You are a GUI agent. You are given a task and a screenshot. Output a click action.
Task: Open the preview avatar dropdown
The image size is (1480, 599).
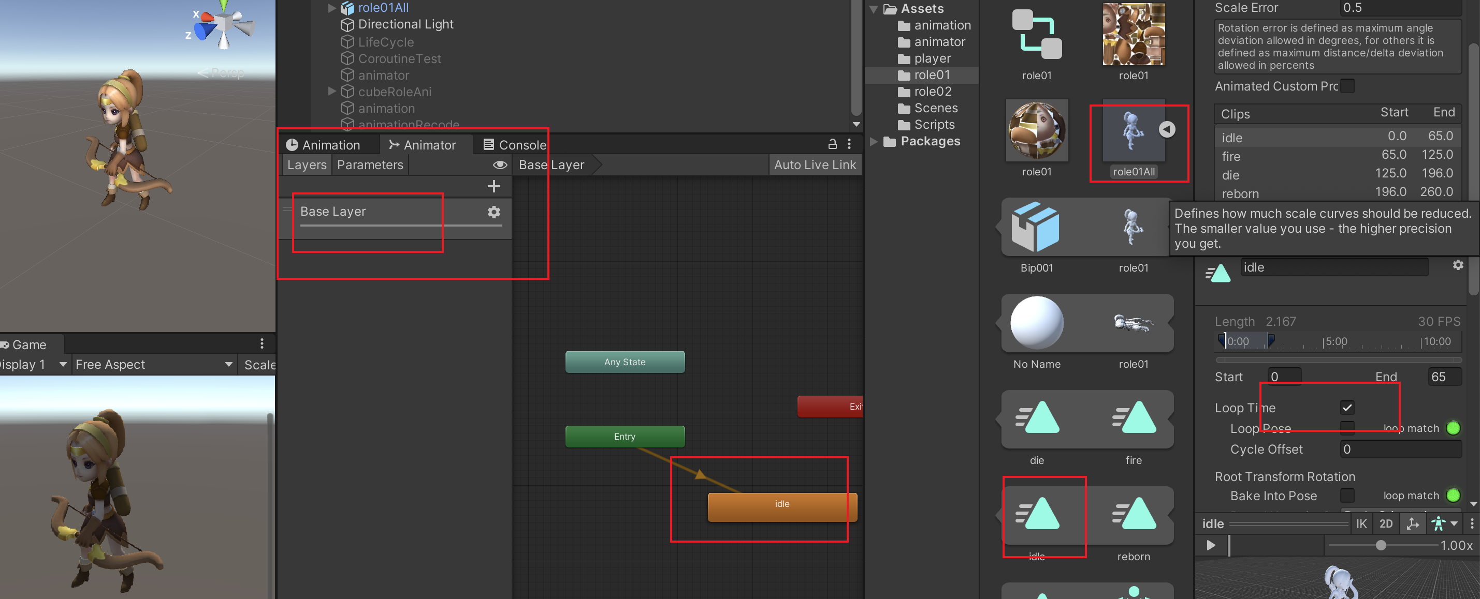(1444, 523)
